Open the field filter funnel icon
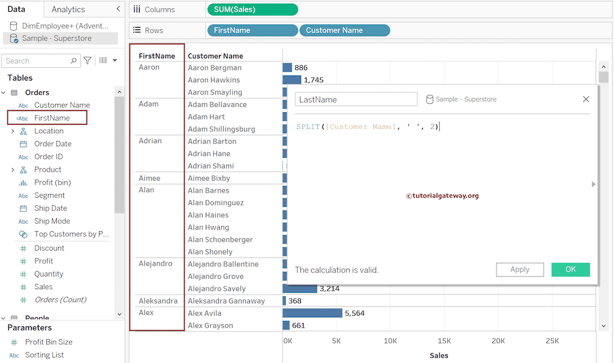Viewport: 614px width, 363px height. tap(88, 61)
